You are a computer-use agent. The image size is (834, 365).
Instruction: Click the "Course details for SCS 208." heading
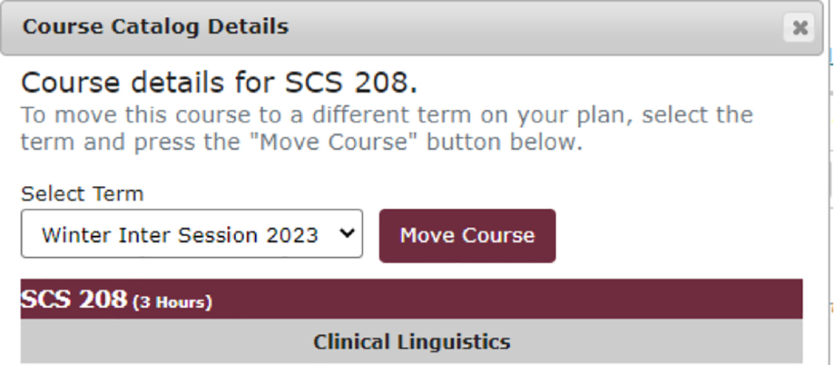pyautogui.click(x=219, y=83)
